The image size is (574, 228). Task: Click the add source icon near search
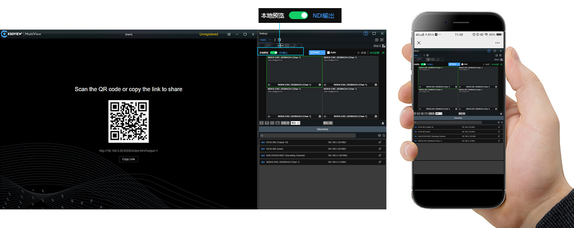point(379,135)
